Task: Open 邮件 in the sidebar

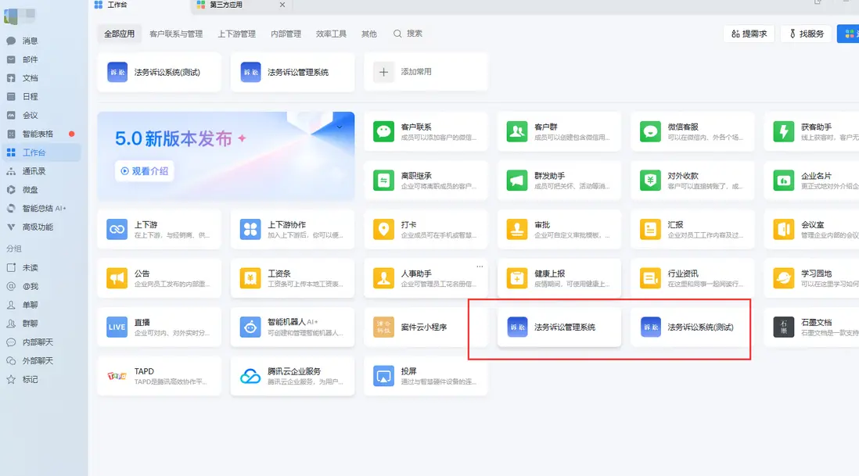Action: pos(31,59)
